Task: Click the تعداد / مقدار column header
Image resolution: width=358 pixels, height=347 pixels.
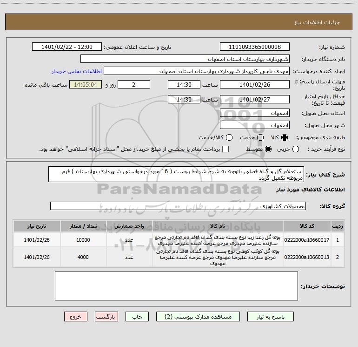Action: click(83, 226)
